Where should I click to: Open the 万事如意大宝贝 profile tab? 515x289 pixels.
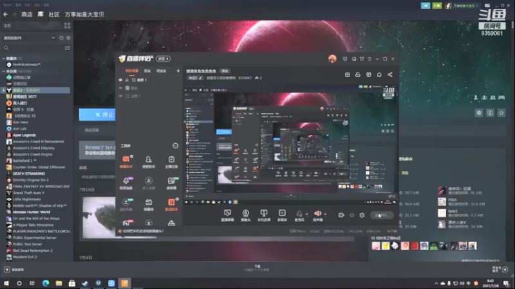coord(84,14)
